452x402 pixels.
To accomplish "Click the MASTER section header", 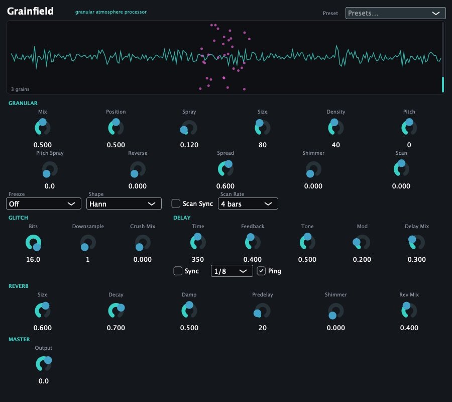I will click(x=19, y=339).
